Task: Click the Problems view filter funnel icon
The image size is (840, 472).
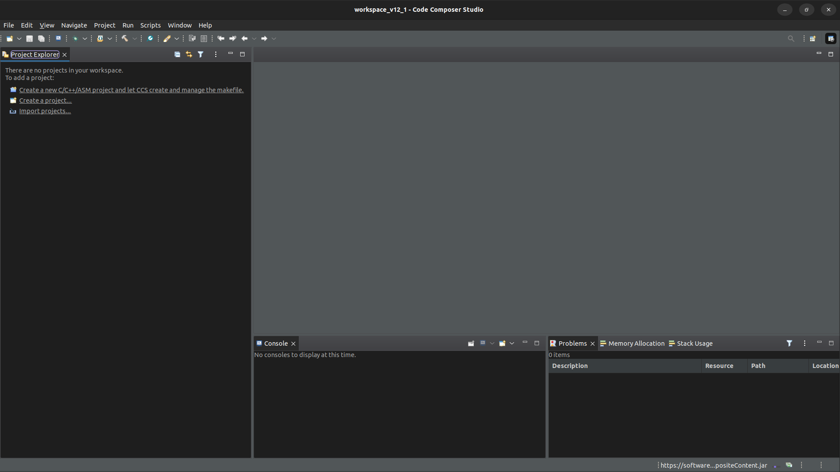Action: [x=790, y=344]
